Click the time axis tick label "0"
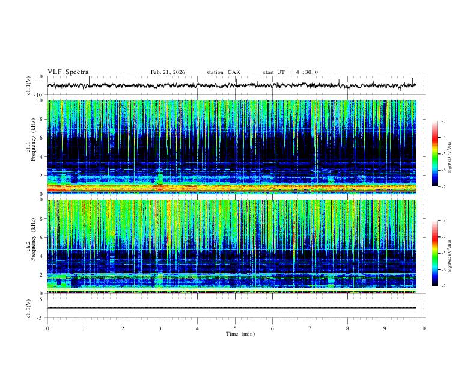Viewport: 476px width, 368px height. [x=47, y=328]
